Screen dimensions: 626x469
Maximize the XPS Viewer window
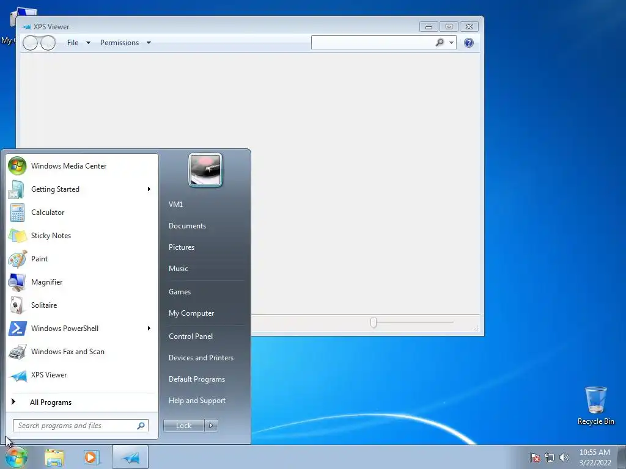(449, 27)
